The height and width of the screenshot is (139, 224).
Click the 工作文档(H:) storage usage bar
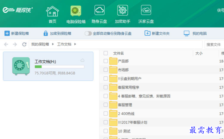tap(59, 67)
